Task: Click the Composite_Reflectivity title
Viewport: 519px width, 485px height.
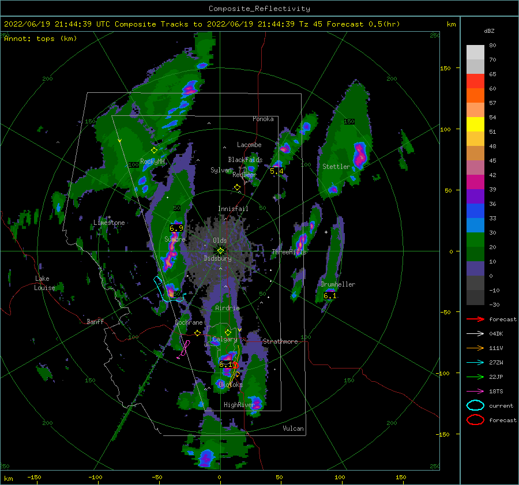Action: click(x=259, y=9)
